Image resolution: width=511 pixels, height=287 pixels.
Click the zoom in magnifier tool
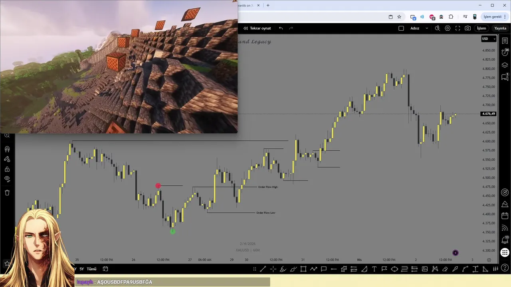click(7, 136)
